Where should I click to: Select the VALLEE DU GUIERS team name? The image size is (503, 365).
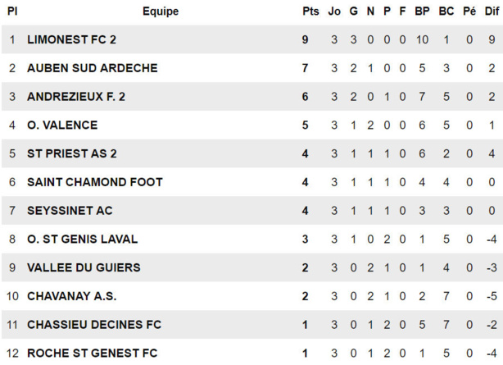[84, 267]
